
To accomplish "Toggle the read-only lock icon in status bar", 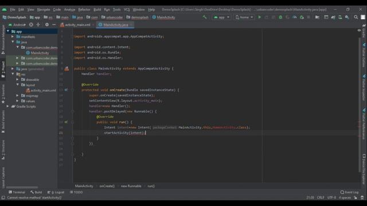I will click(x=356, y=197).
